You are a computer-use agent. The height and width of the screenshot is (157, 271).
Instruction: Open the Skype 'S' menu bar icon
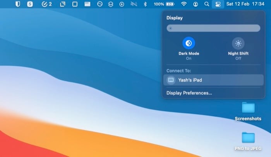(30, 4)
